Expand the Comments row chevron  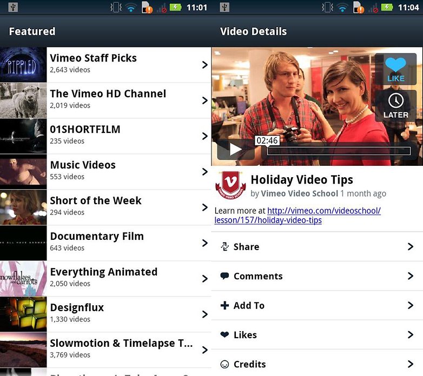click(411, 276)
